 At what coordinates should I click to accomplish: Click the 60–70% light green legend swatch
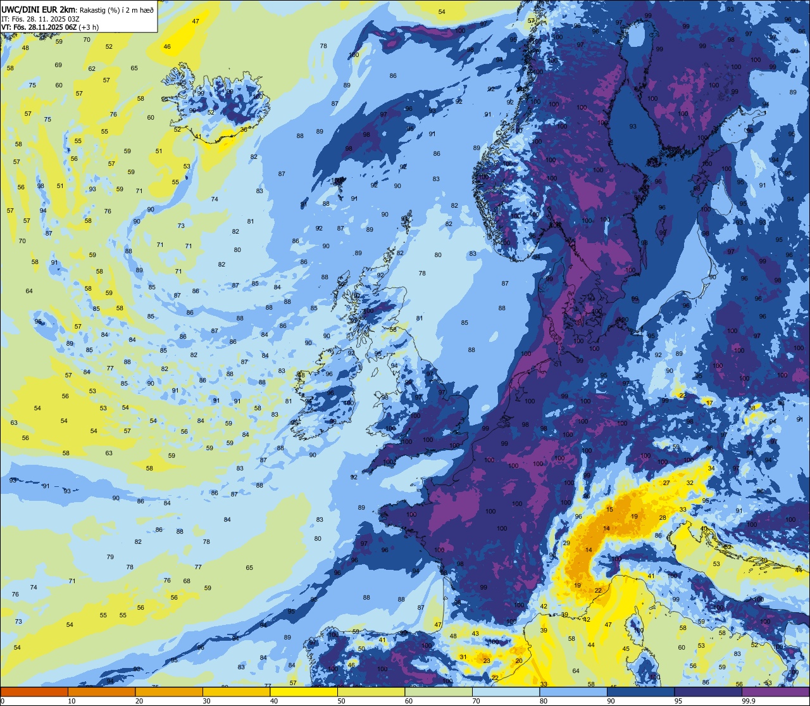[439, 691]
